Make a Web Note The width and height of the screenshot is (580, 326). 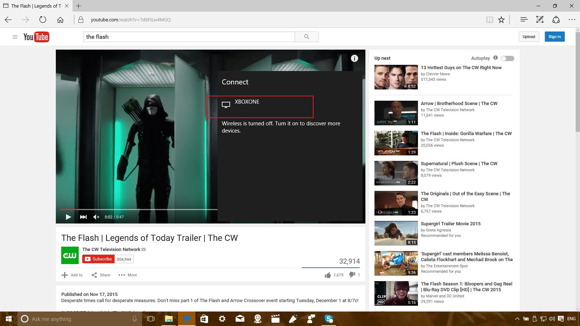click(x=540, y=20)
